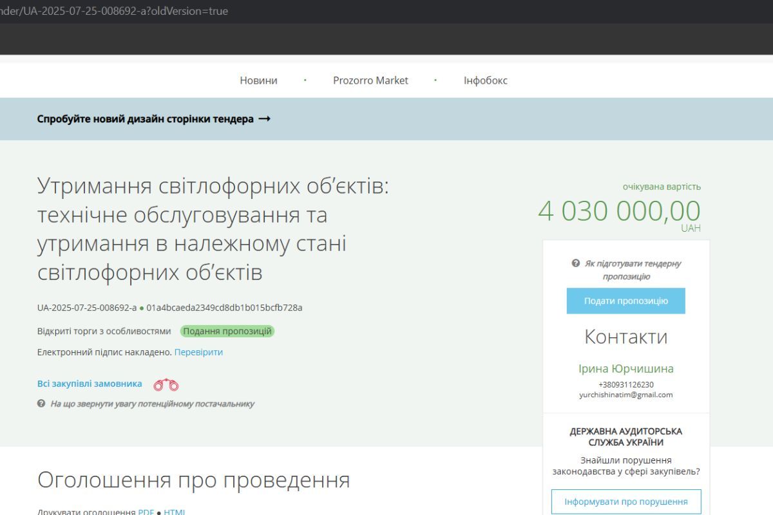Click the help icon beside "Як підготувати тендерну пропозицію"

click(x=575, y=263)
